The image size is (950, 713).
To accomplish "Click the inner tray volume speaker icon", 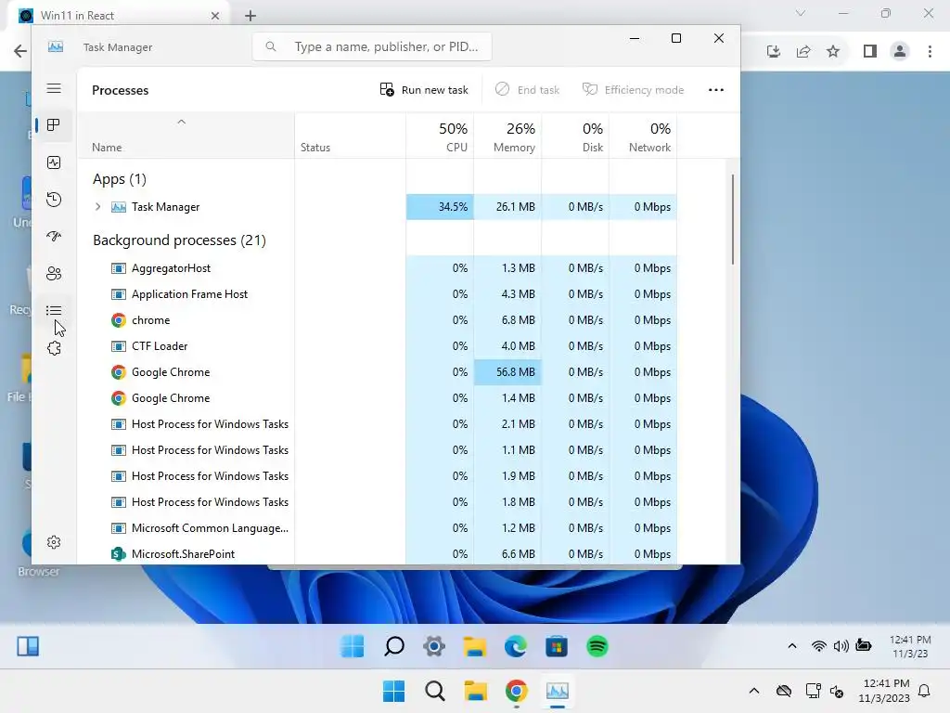I will point(841,646).
